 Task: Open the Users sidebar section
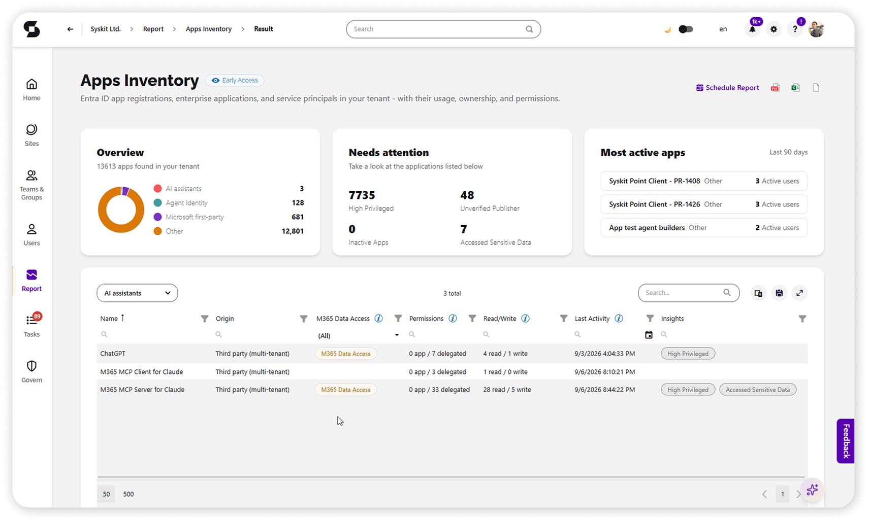pos(31,235)
